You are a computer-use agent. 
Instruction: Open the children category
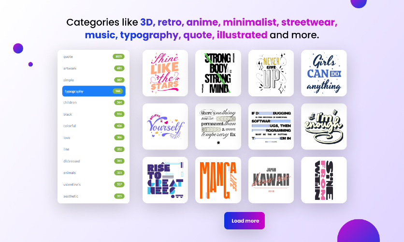pyautogui.click(x=94, y=103)
